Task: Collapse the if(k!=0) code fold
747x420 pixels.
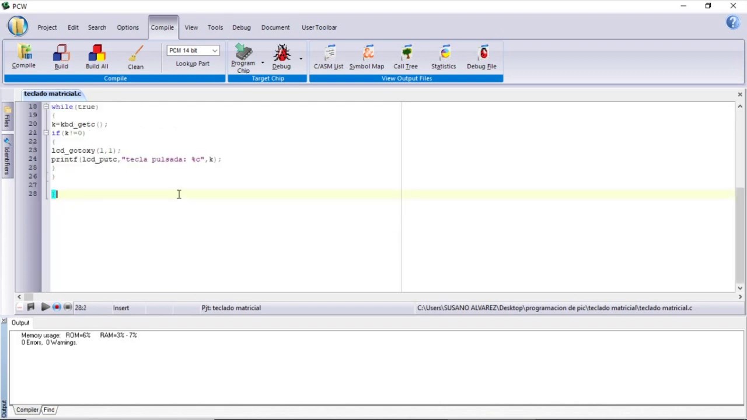Action: (x=46, y=133)
